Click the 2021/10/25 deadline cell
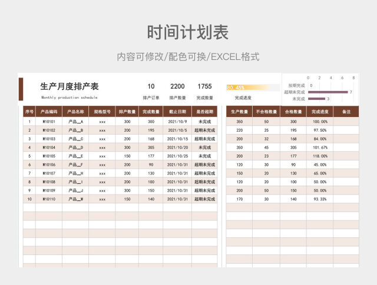Screen dimensions: 377x285 [177, 156]
